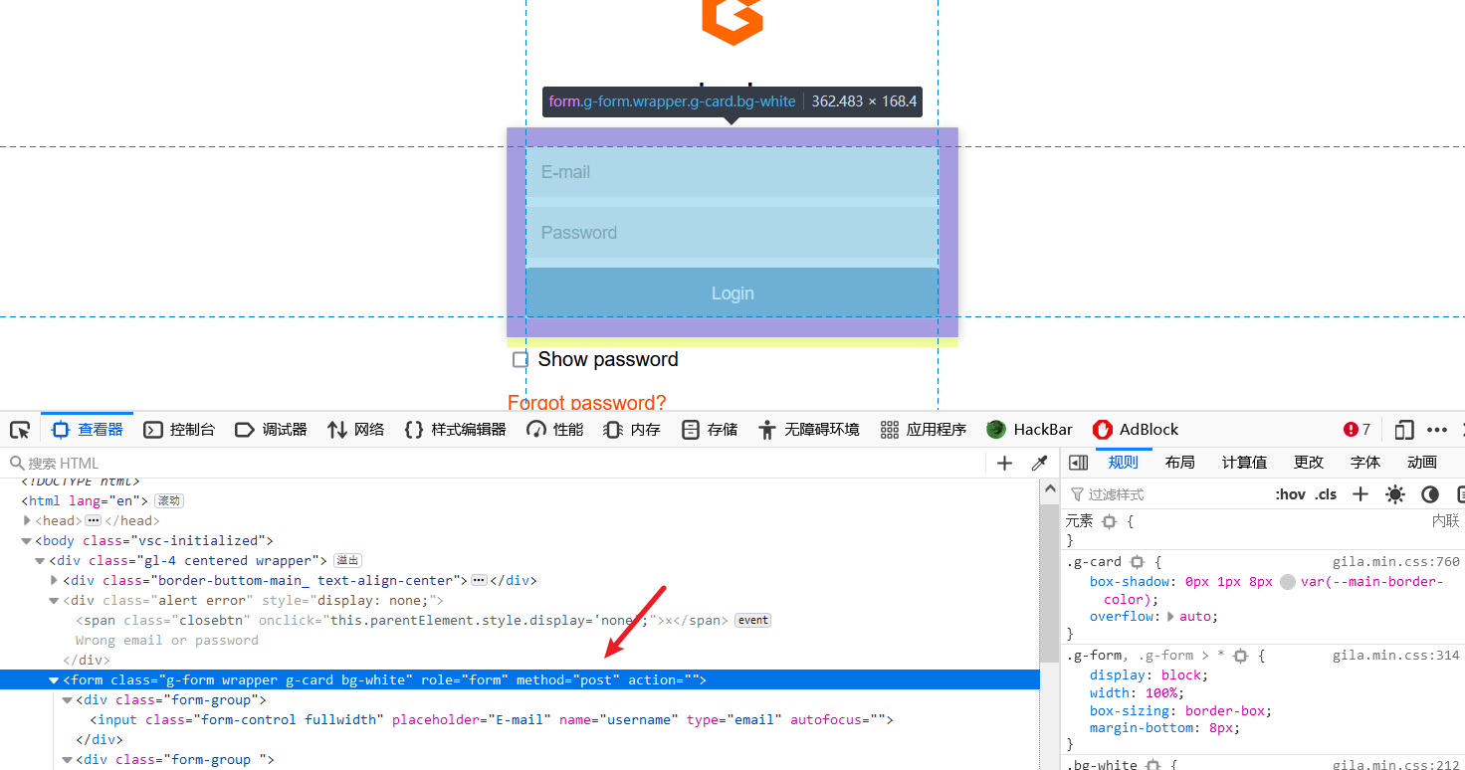Select the 计算值 computed tab

tap(1245, 463)
